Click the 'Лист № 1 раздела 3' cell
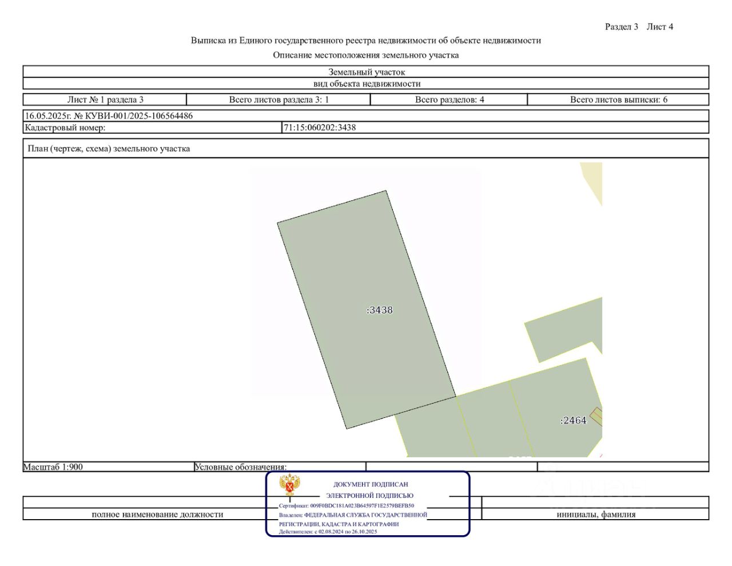Viewport: 732px width, 566px height. pos(105,99)
